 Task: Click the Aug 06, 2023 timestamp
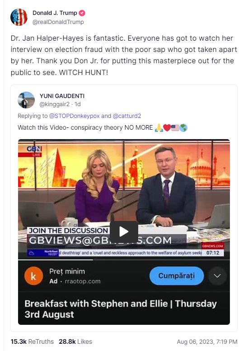(207, 342)
